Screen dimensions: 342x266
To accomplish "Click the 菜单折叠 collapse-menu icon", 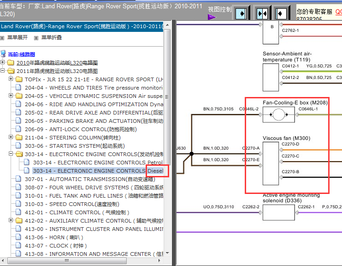I will coord(36,38).
